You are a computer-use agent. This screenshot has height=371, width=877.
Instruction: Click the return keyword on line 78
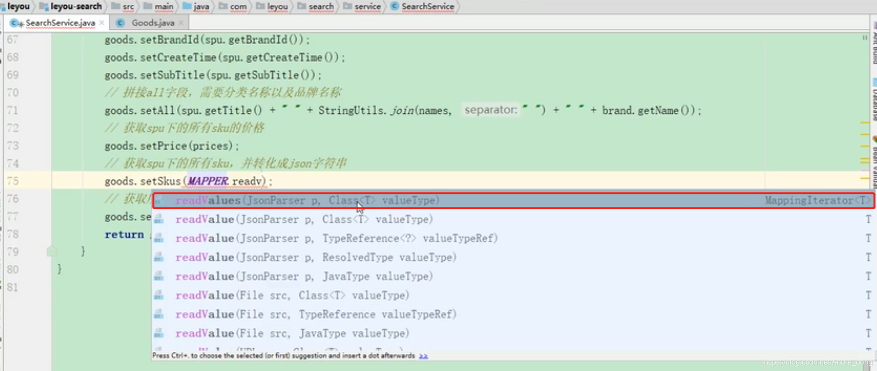(x=124, y=234)
